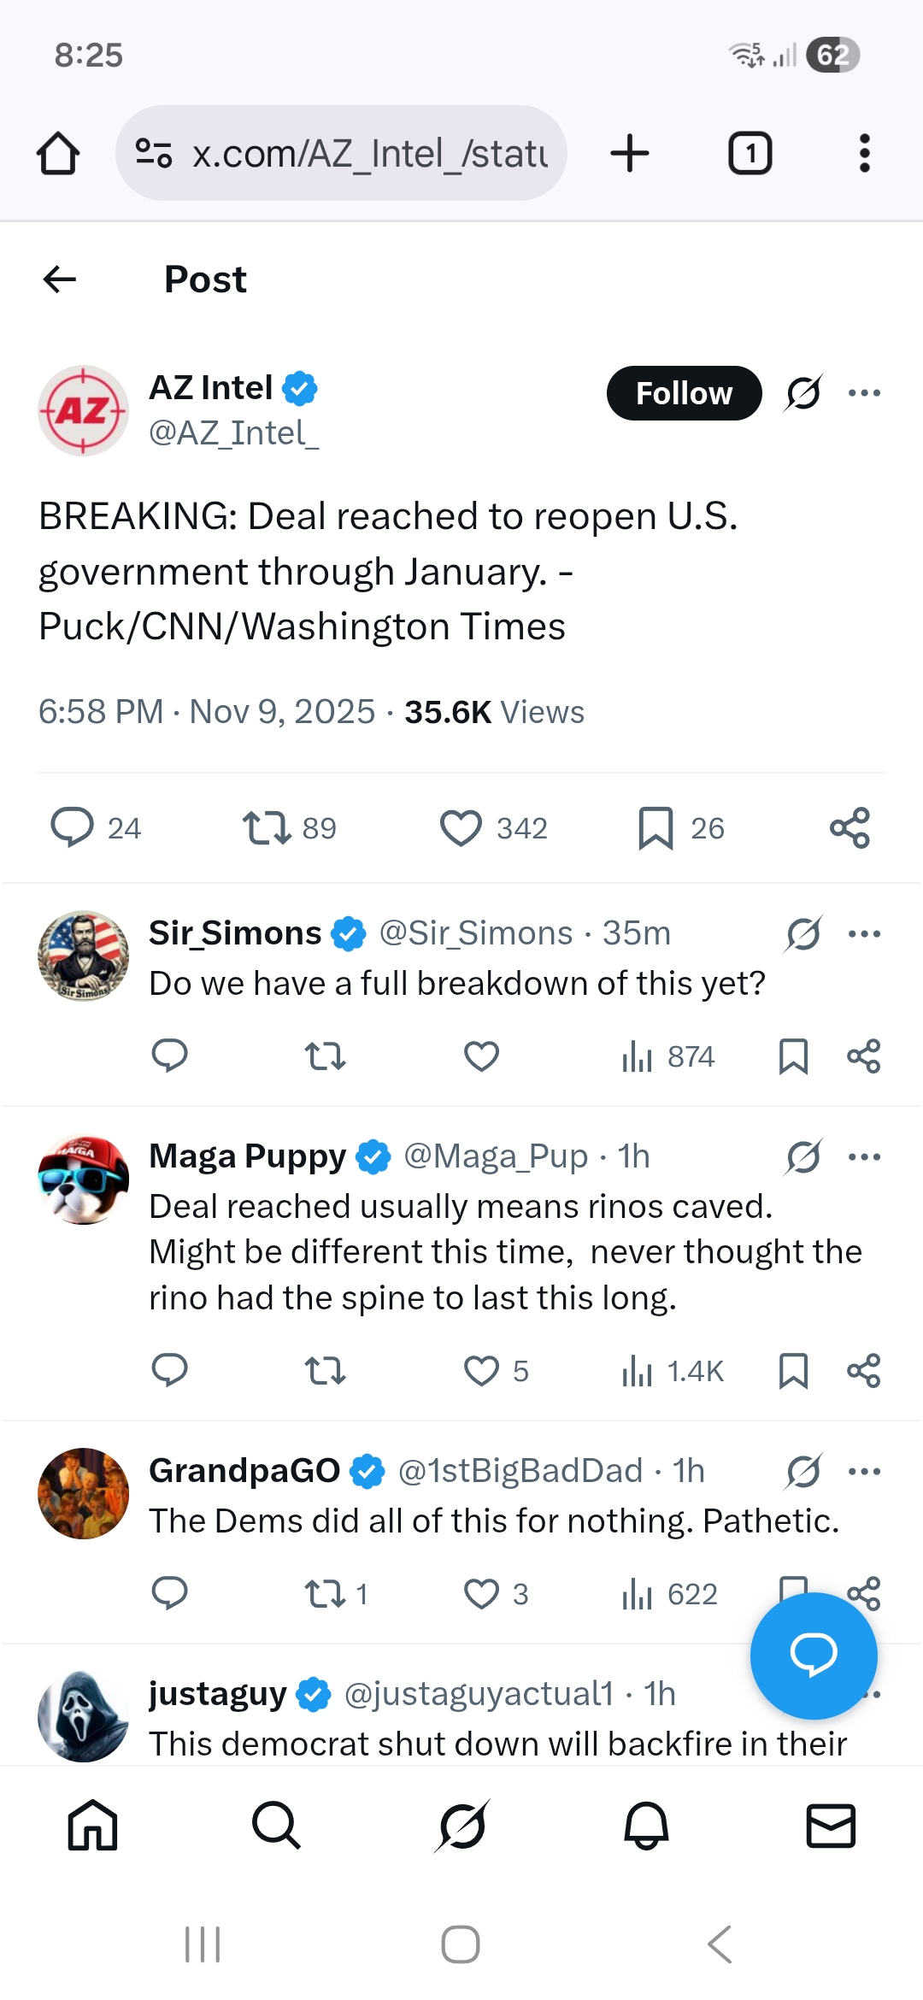Open the Search tab in bottom navigation
This screenshot has height=2000, width=923.
(276, 1826)
